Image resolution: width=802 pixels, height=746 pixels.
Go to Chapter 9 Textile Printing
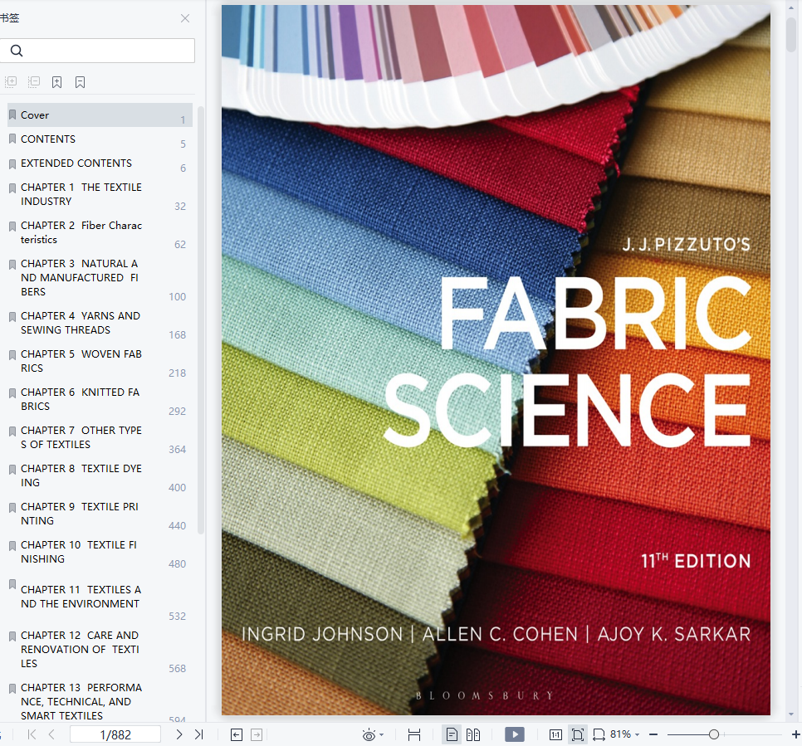(x=100, y=514)
